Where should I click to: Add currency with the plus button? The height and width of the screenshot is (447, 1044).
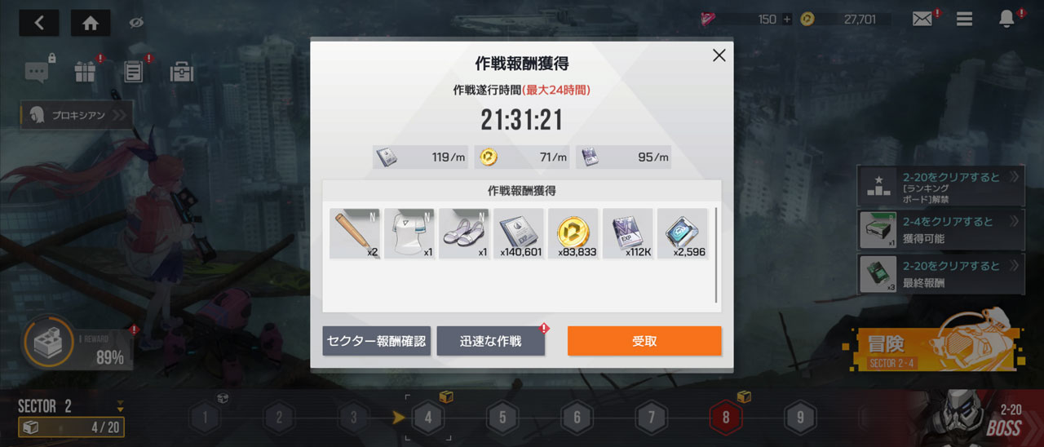(787, 19)
